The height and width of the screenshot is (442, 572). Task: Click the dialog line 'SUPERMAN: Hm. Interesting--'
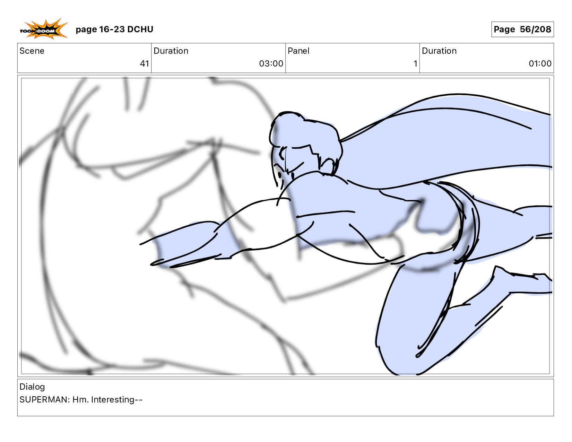pos(81,400)
